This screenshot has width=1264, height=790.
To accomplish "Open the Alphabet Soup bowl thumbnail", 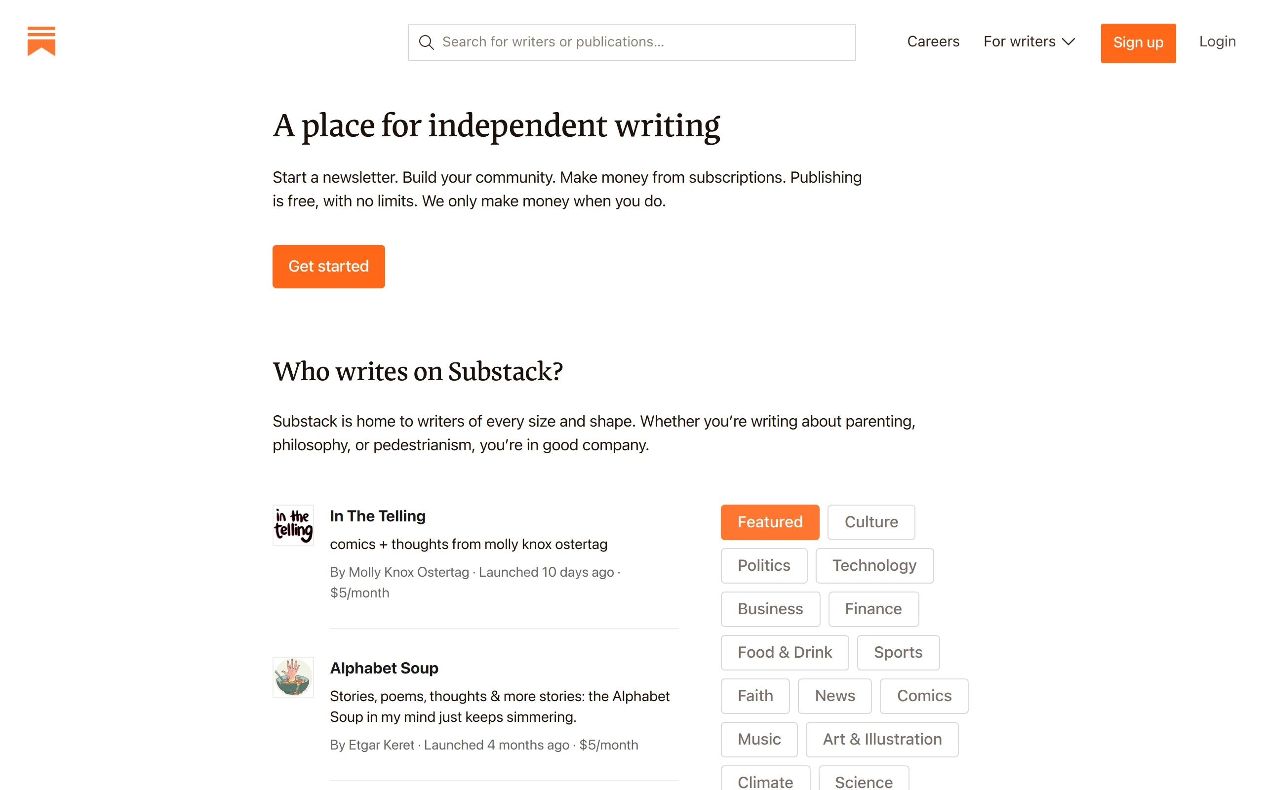I will click(x=293, y=677).
